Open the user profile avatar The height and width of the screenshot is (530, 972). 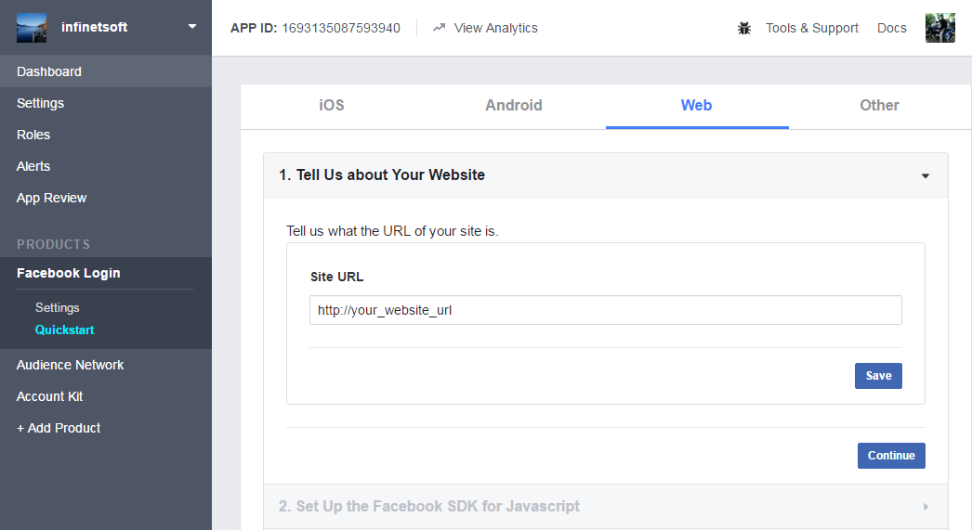939,28
